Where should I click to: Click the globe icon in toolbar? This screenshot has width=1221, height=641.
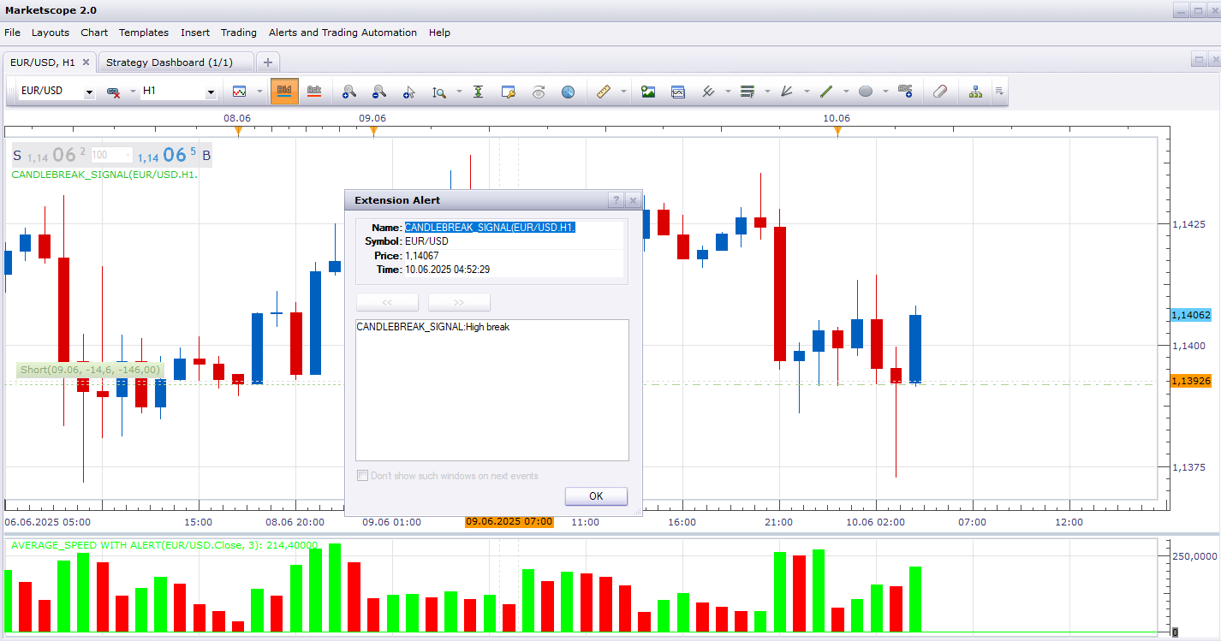click(568, 92)
